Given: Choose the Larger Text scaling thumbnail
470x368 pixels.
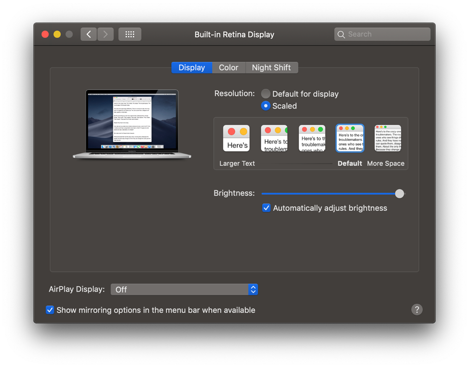Looking at the screenshot, I should pos(236,138).
